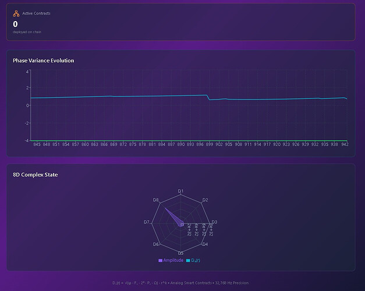Click the 8D Complex State heading
The image size is (365, 291).
pyautogui.click(x=35, y=175)
